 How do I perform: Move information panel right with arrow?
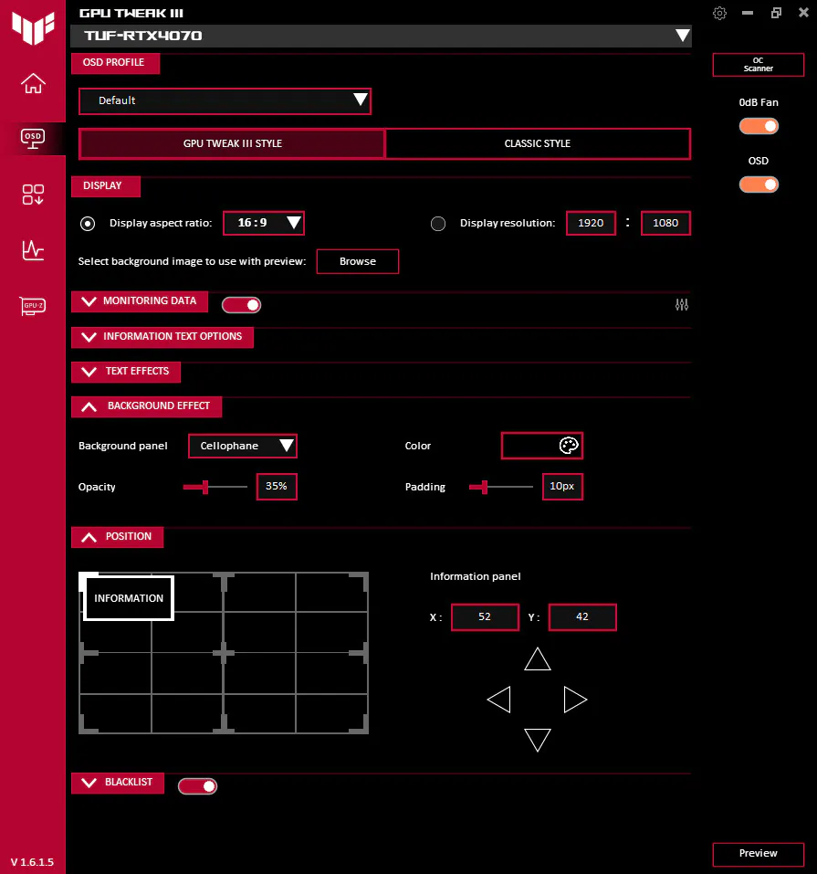point(575,700)
